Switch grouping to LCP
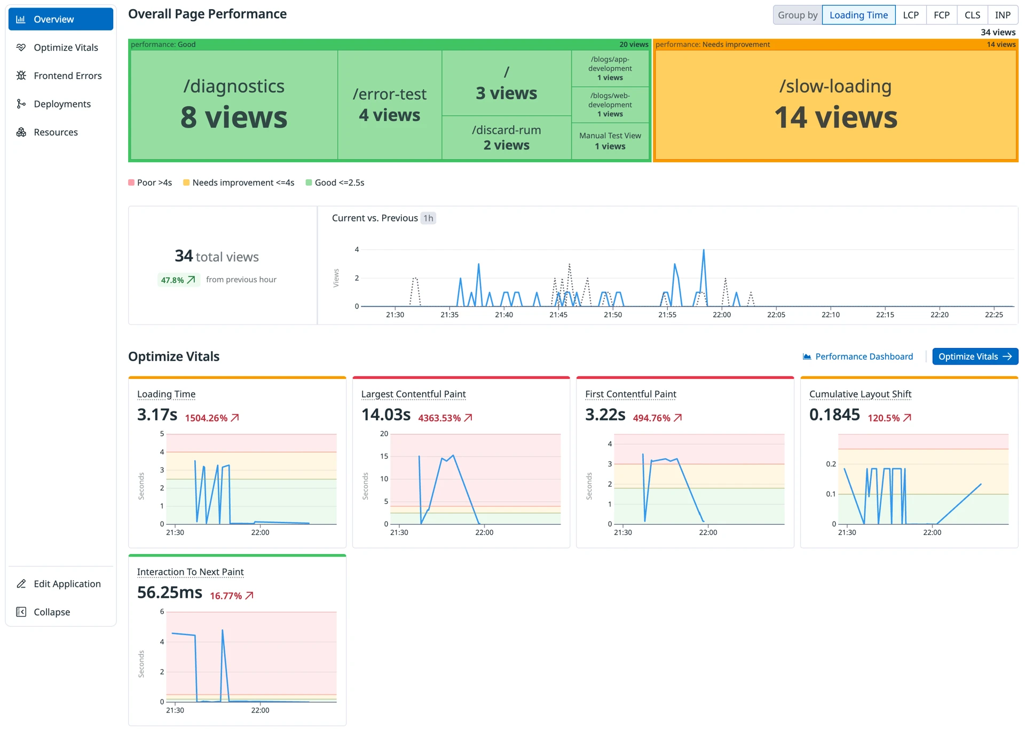This screenshot has width=1025, height=729. point(910,15)
